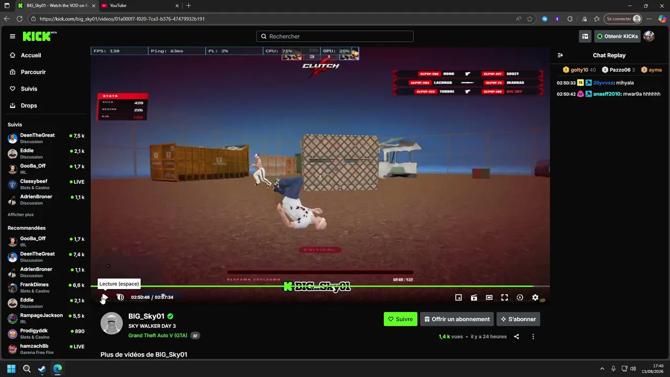The width and height of the screenshot is (670, 377).
Task: Open the Shazam browser extension
Action: (545, 19)
